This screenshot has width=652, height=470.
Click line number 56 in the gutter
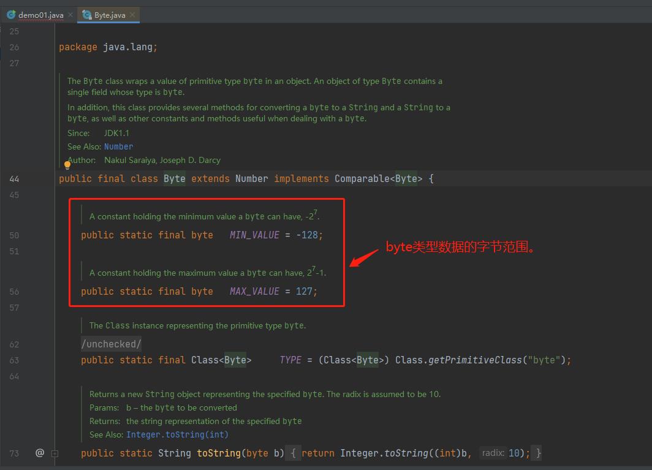14,292
